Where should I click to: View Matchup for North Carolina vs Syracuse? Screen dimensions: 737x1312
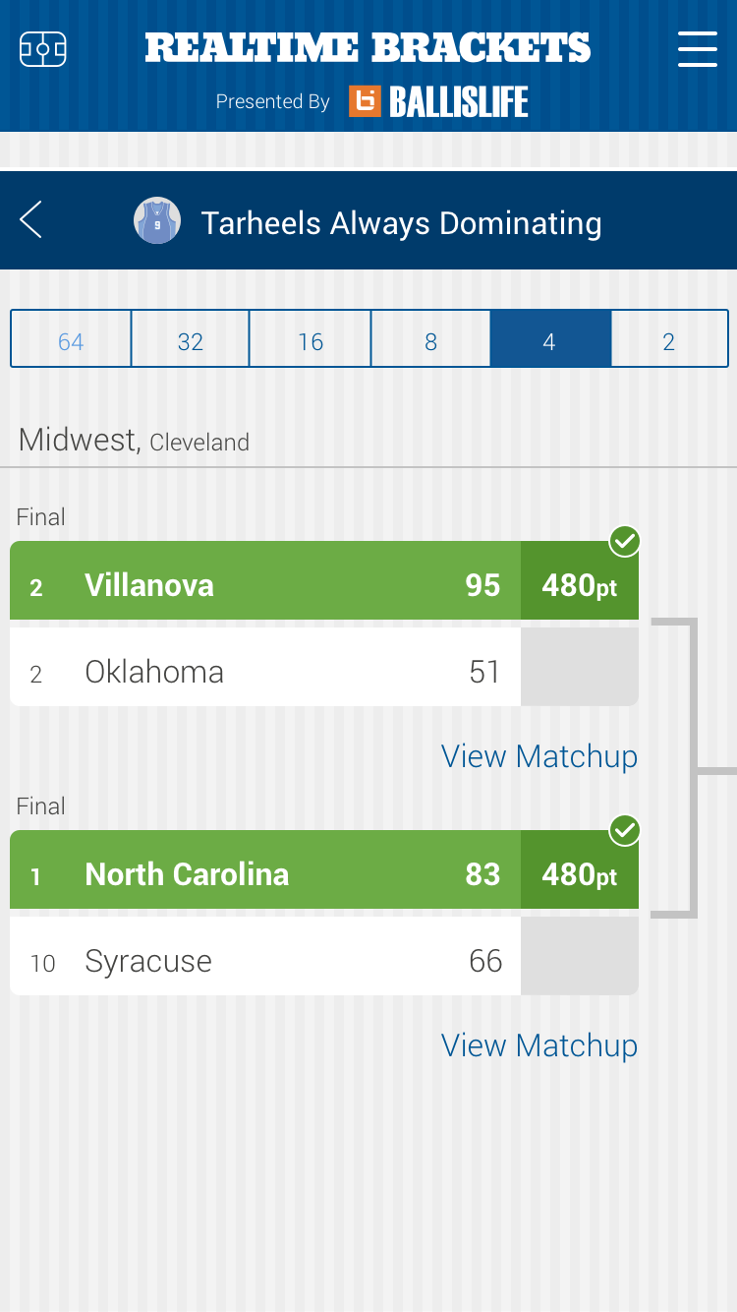click(x=539, y=1045)
